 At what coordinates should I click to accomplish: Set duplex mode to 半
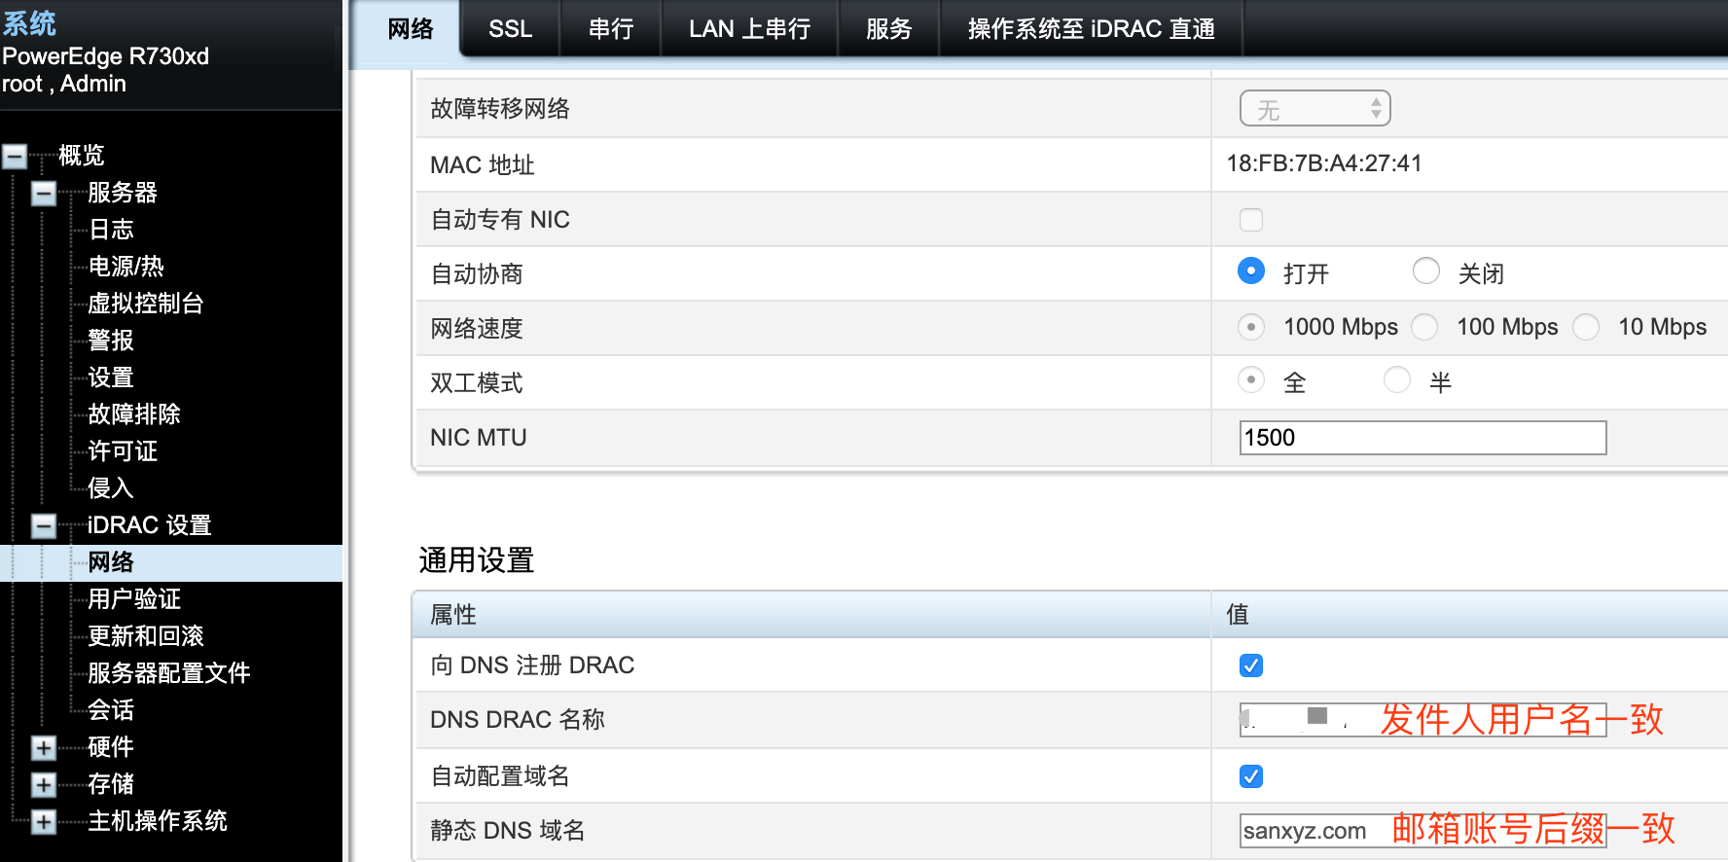click(1397, 380)
